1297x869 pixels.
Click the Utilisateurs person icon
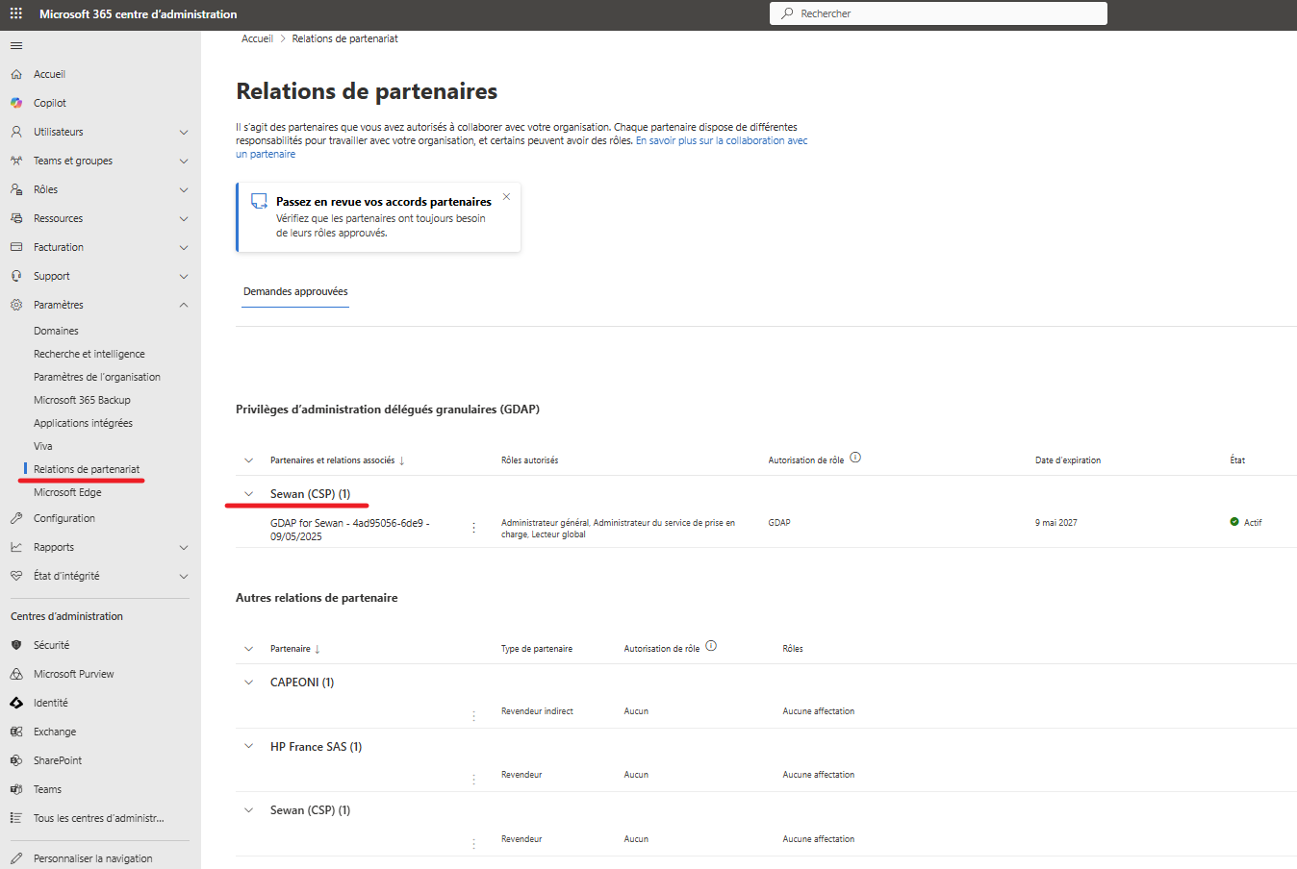[16, 132]
